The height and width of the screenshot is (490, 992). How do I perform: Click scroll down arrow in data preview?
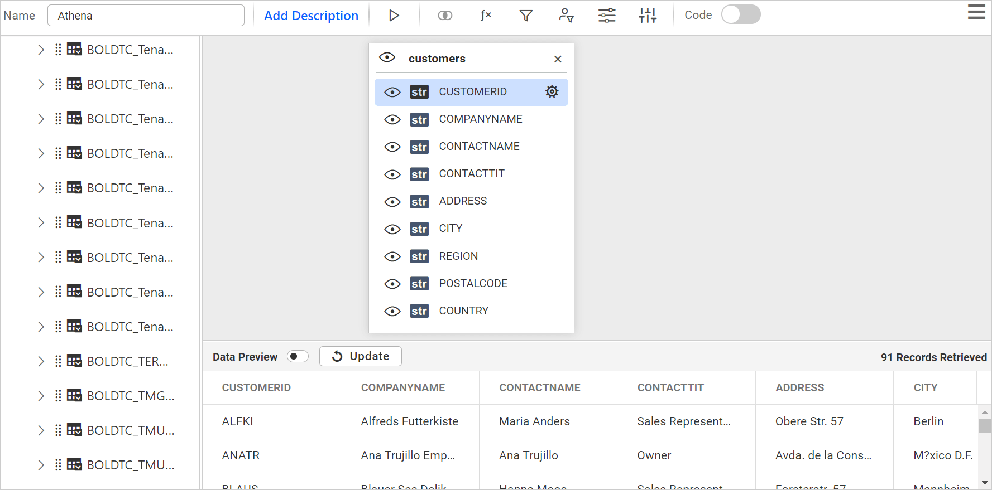pyautogui.click(x=985, y=483)
